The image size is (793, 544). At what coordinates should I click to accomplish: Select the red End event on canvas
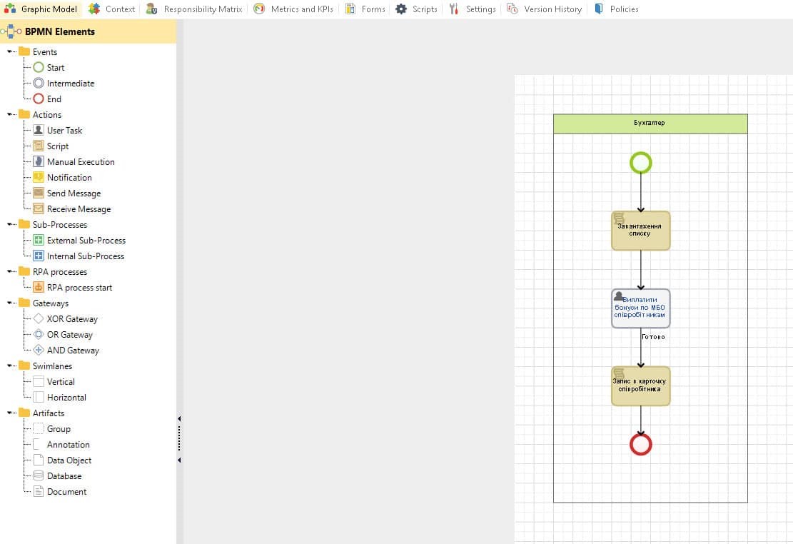[640, 445]
